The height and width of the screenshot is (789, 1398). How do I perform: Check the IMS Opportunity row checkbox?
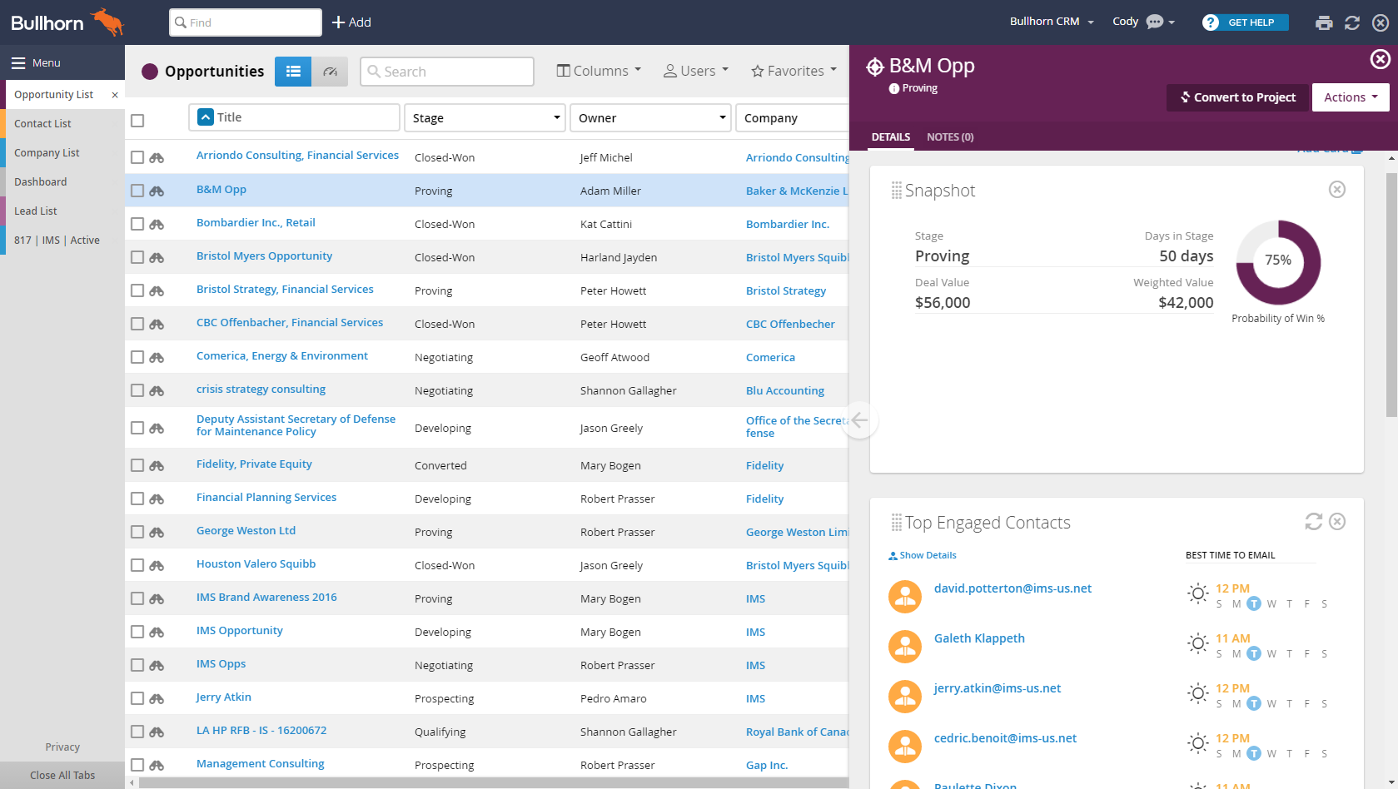(x=137, y=632)
